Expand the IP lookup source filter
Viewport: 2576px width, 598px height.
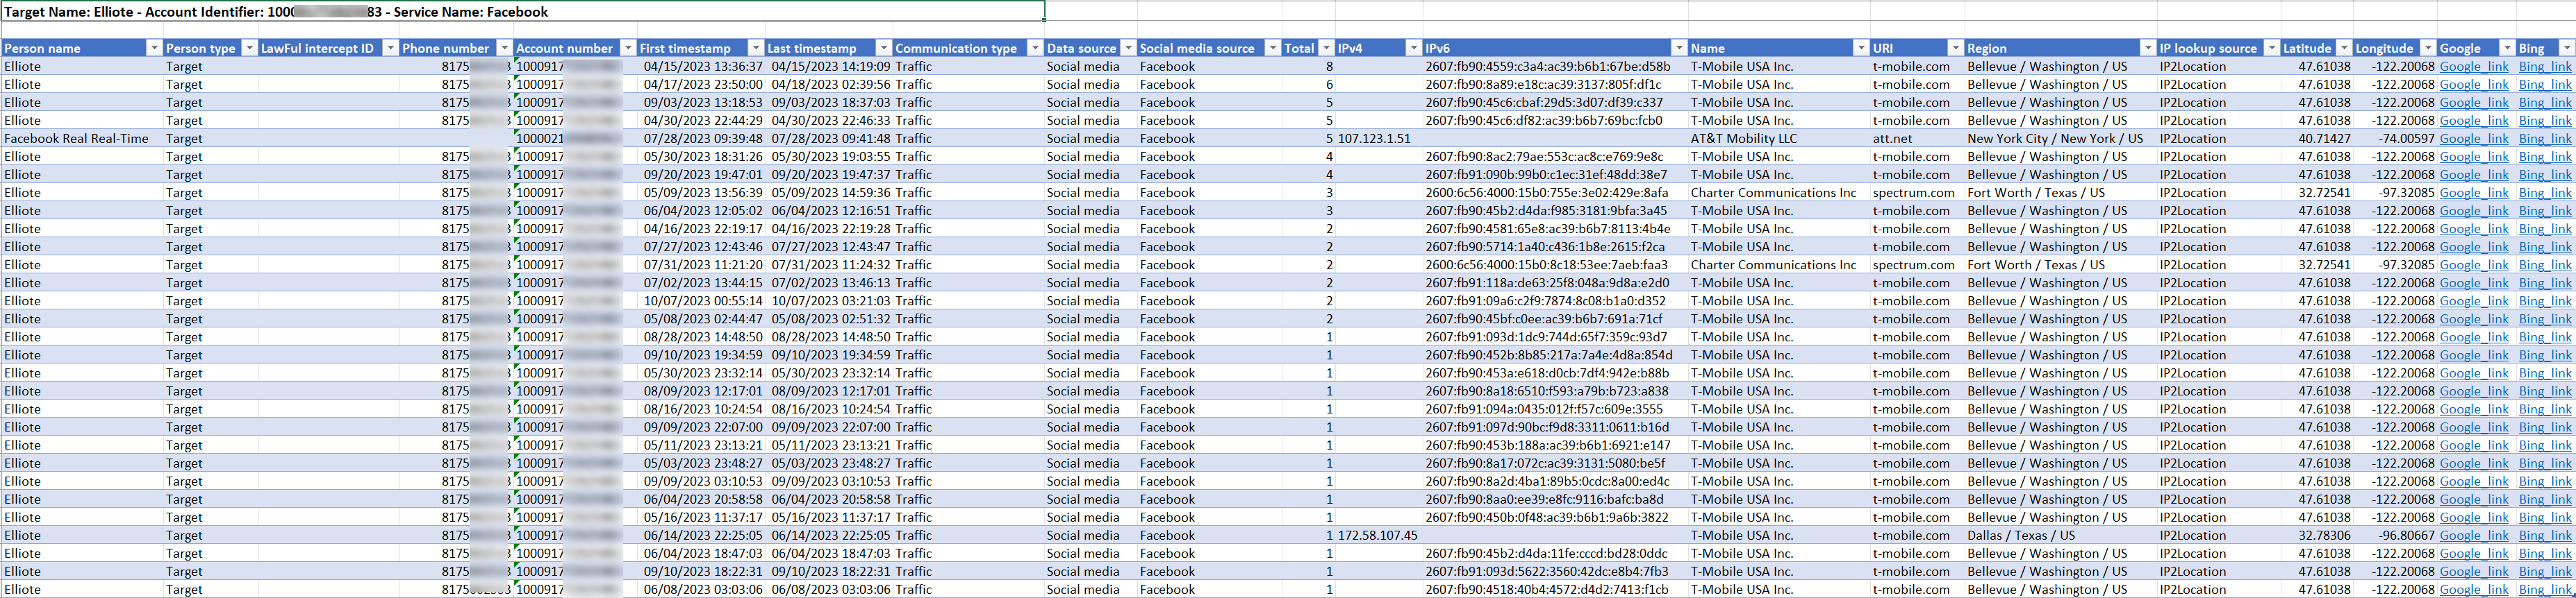[2270, 48]
